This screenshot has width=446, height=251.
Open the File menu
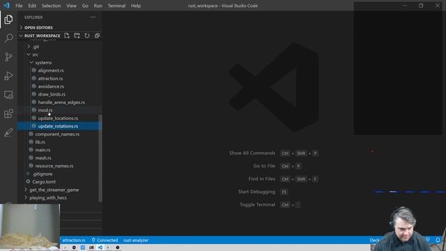tap(19, 6)
